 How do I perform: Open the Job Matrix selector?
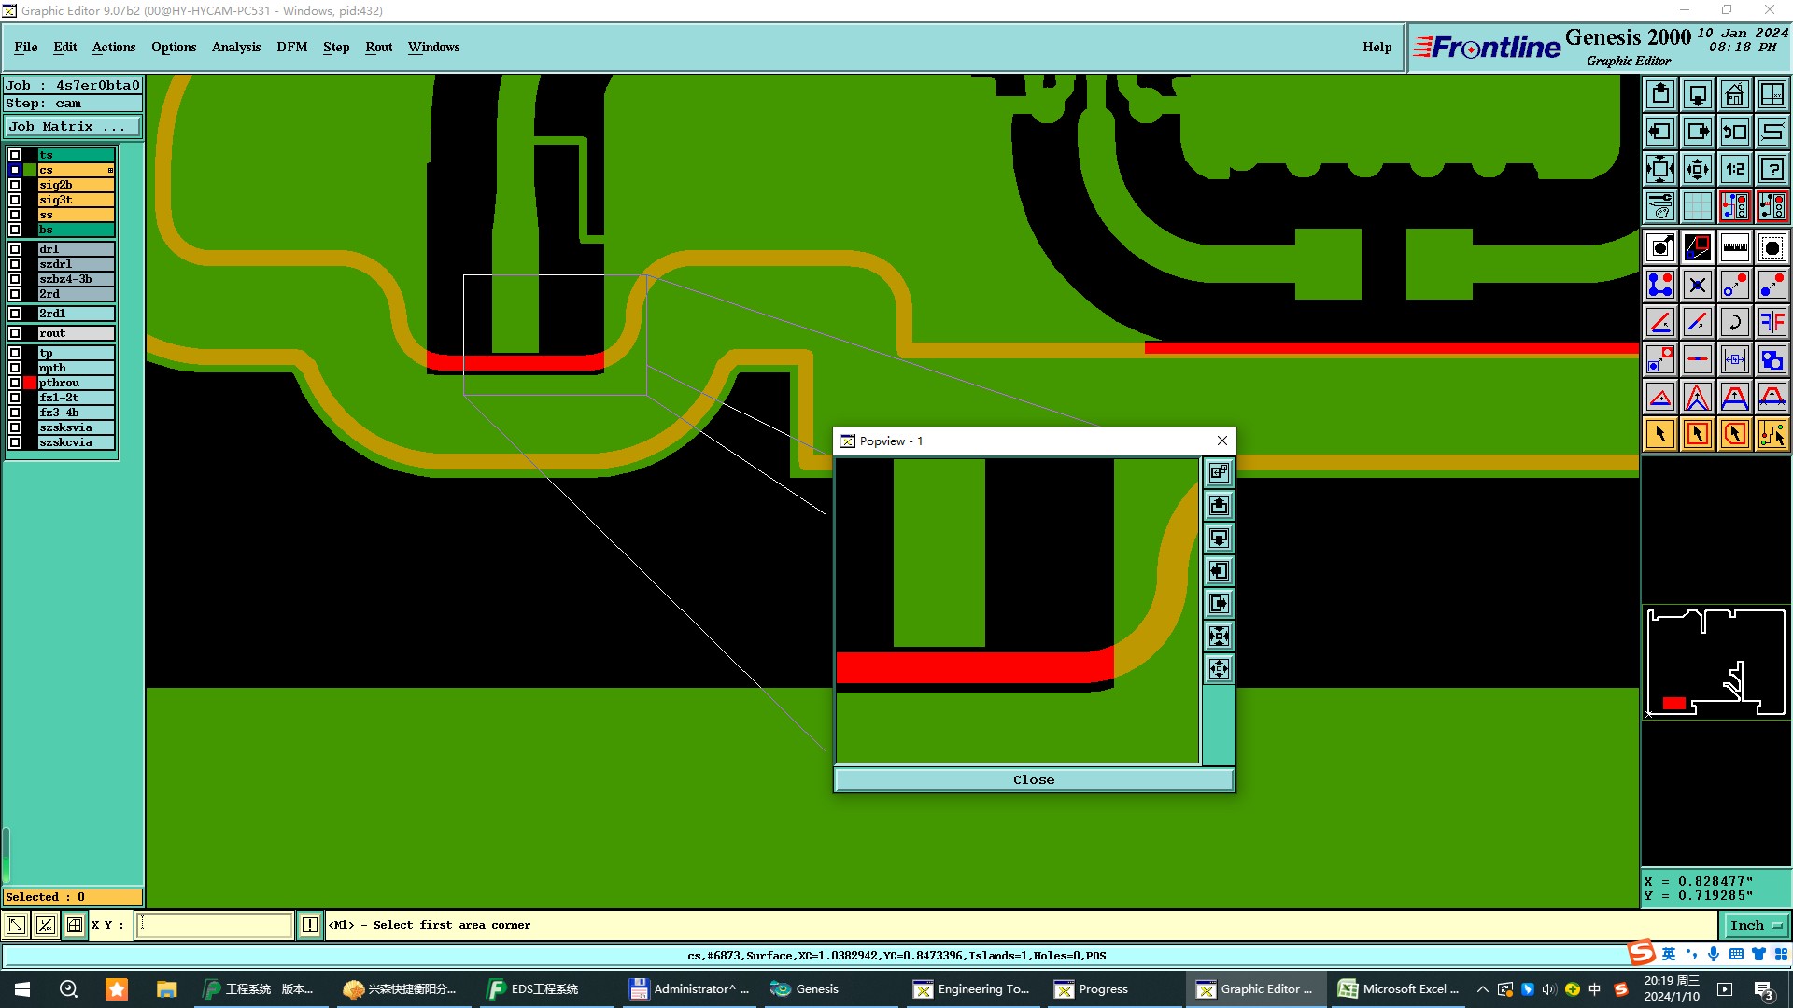tap(73, 127)
